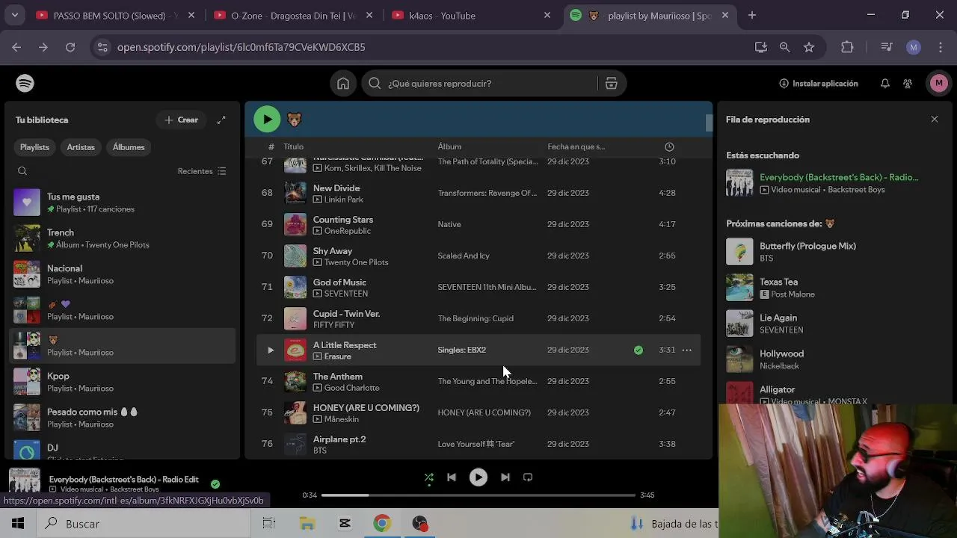This screenshot has height=538, width=957.
Task: Open Nacional playlist in library
Action: 123,274
